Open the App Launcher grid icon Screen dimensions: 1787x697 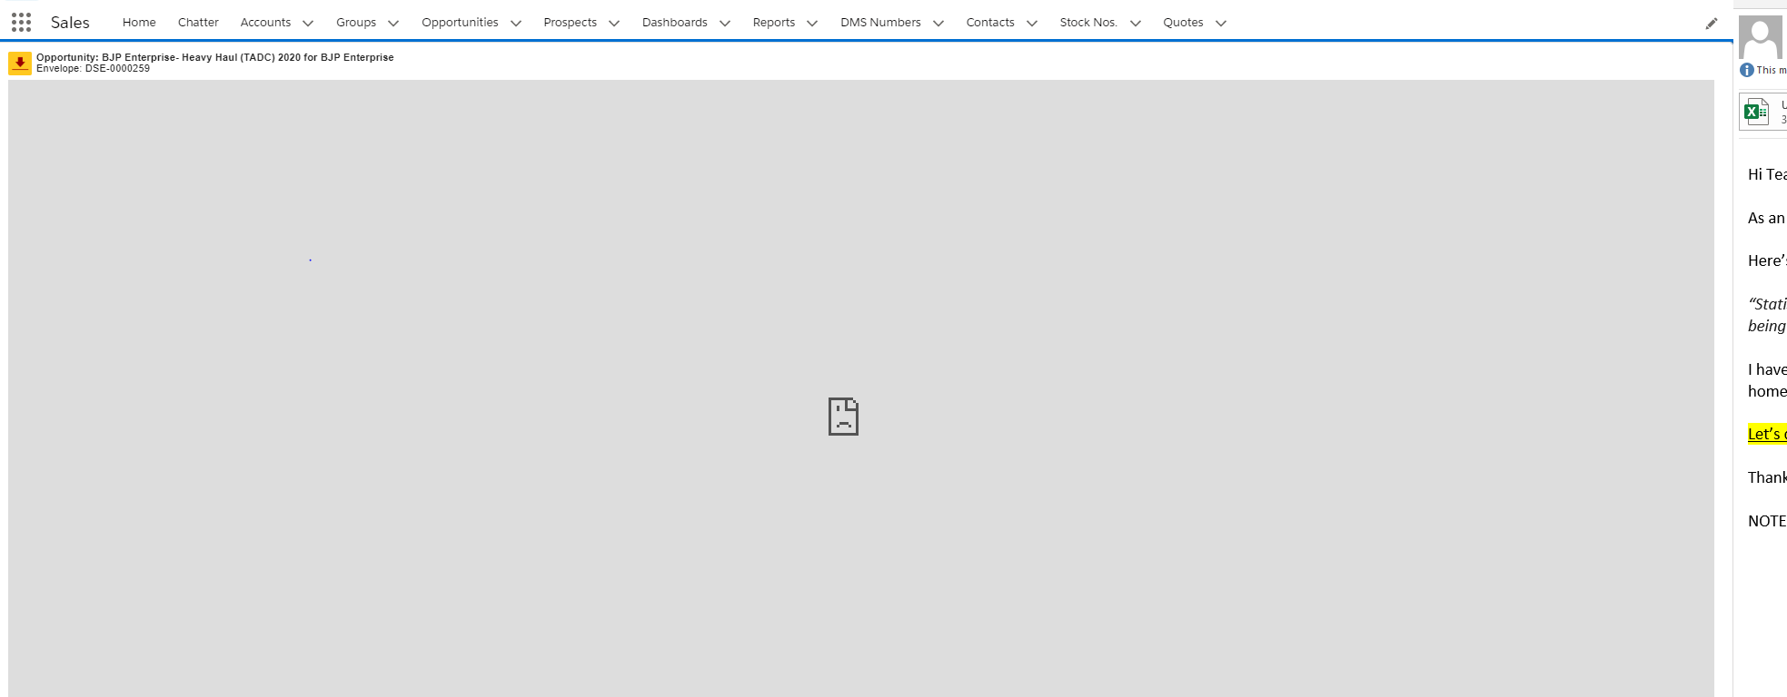(21, 22)
